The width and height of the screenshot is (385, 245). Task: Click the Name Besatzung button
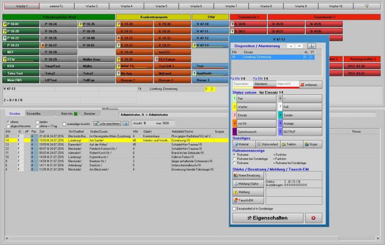[x=247, y=175]
